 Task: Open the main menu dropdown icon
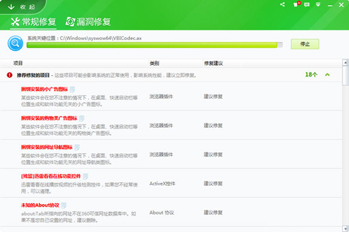point(318,4)
